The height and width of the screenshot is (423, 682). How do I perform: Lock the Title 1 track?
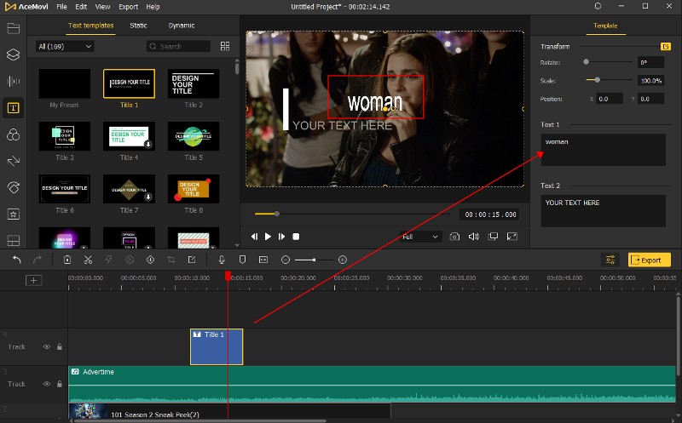pyautogui.click(x=60, y=346)
